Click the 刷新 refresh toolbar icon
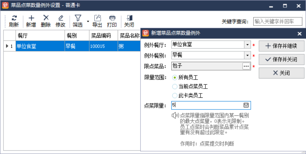This screenshot has height=154, width=306. coord(14,18)
